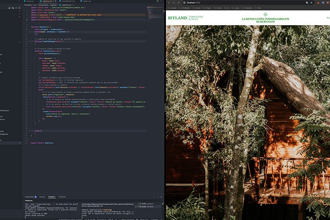Image resolution: width=330 pixels, height=220 pixels.
Task: Go back in the browser
Action: point(169,3)
